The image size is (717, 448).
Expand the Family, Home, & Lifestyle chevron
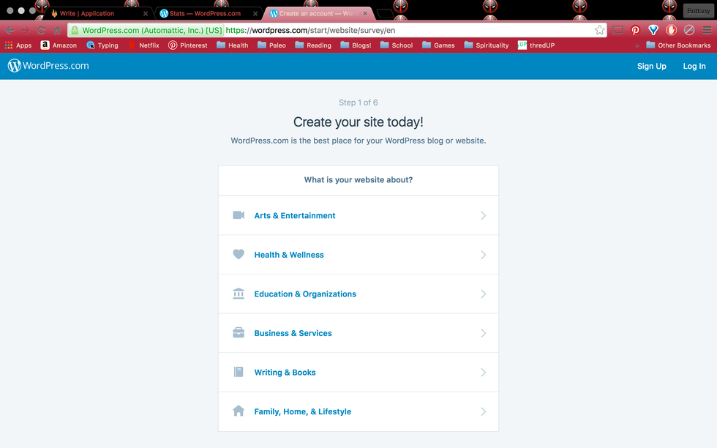483,411
